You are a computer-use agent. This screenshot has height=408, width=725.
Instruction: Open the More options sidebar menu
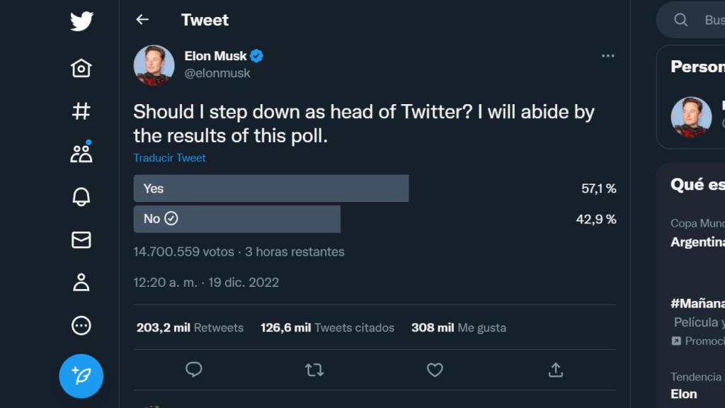[81, 324]
